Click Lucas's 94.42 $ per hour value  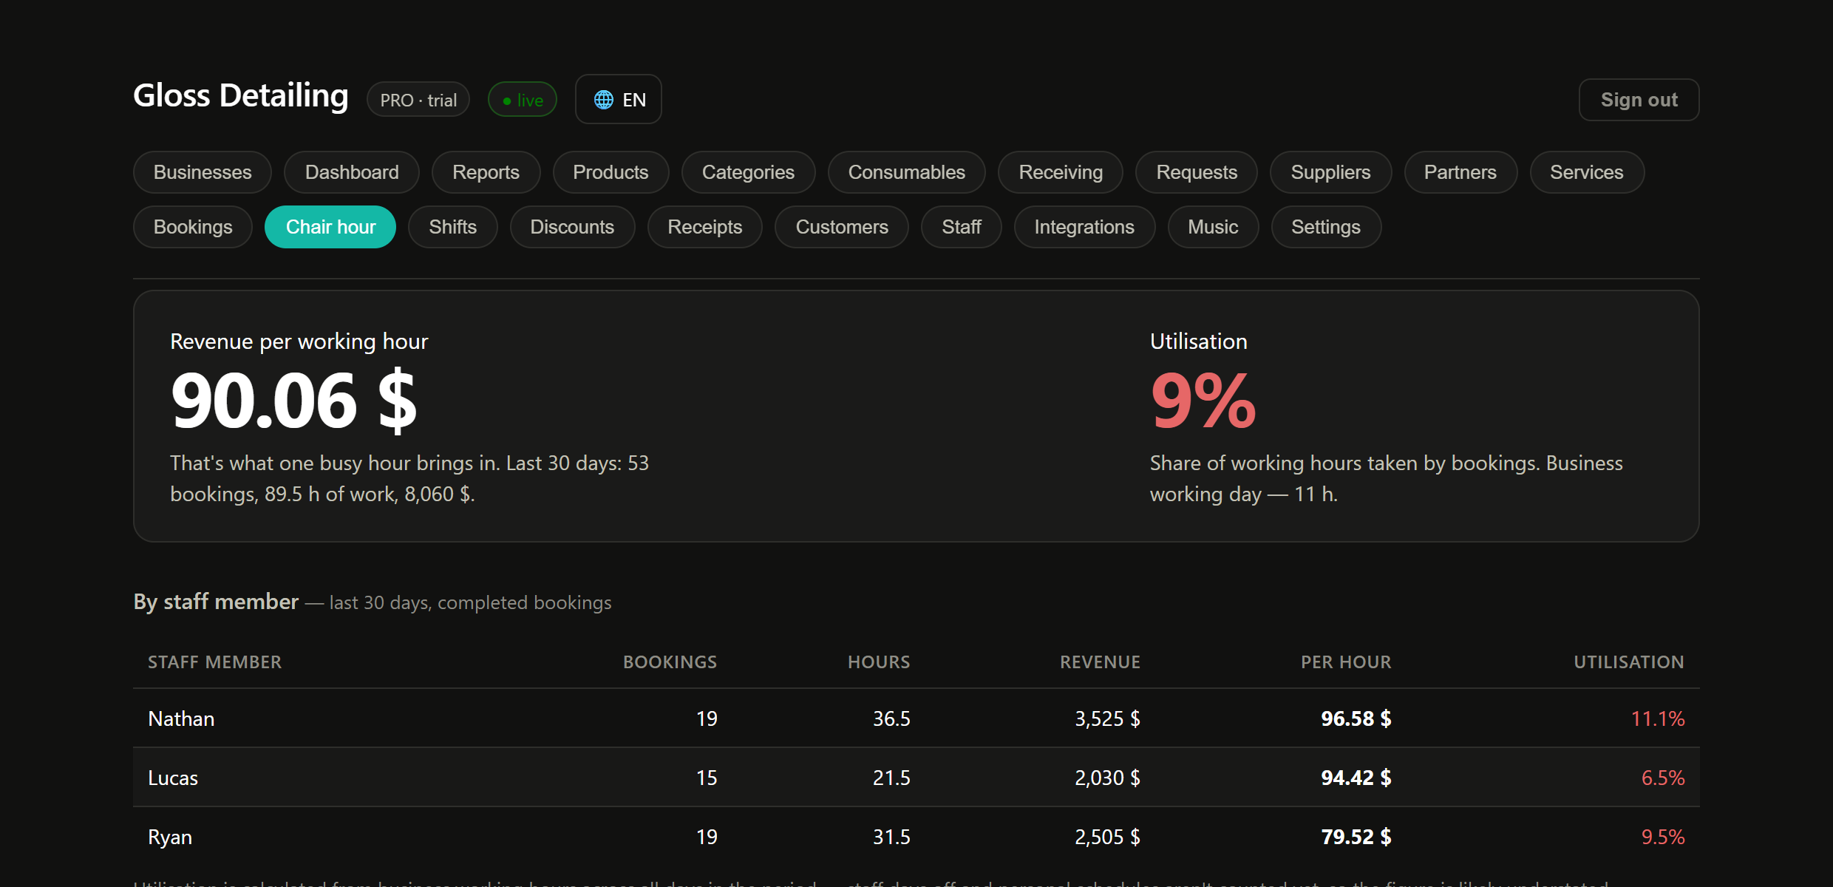tap(1356, 778)
